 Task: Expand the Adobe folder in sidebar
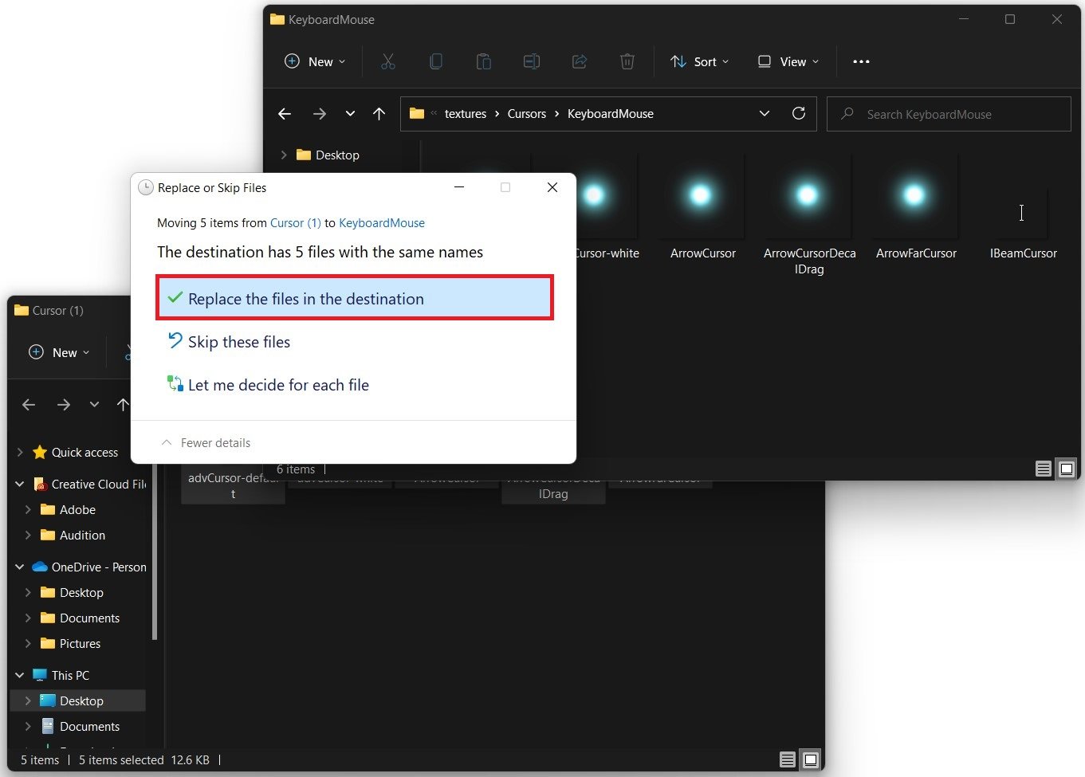click(28, 510)
